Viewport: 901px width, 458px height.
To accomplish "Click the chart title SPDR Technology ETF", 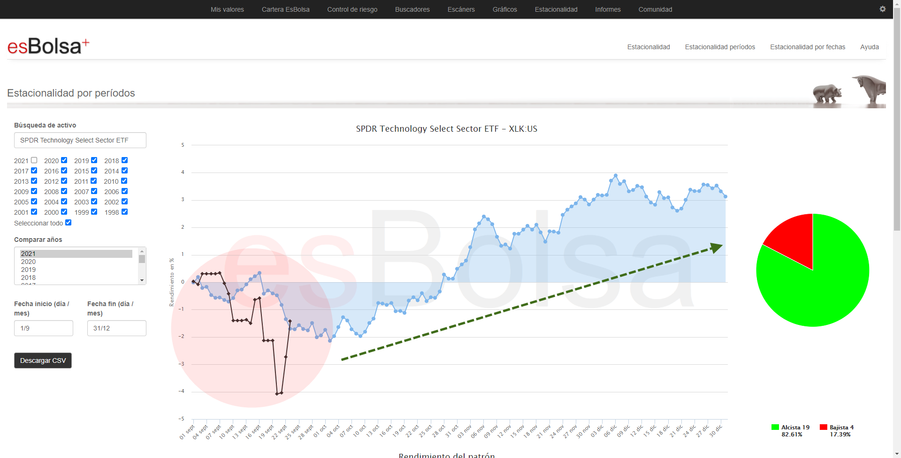I will pyautogui.click(x=446, y=128).
